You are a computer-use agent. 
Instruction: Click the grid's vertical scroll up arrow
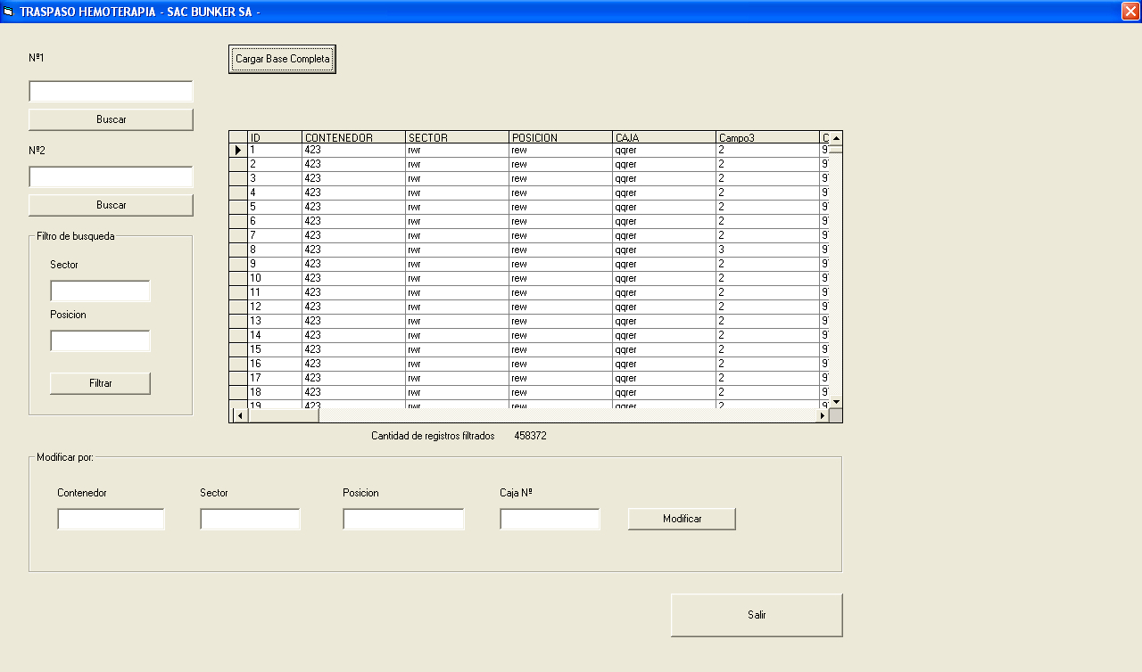click(x=836, y=138)
